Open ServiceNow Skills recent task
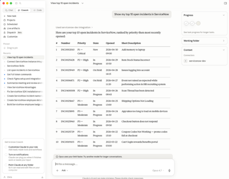229x179 pixels. click(x=23, y=66)
